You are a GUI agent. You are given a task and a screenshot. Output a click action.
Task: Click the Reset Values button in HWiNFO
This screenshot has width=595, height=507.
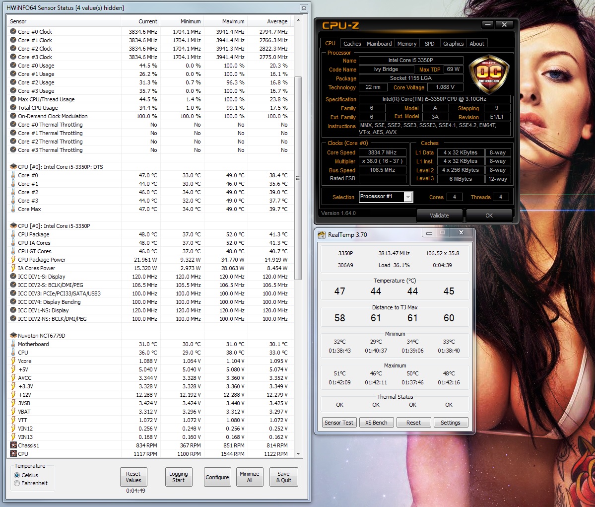(133, 477)
